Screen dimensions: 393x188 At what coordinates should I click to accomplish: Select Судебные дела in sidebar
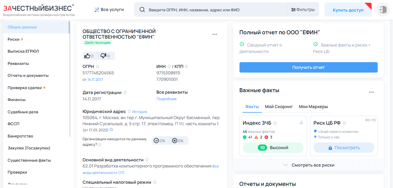tap(23, 112)
